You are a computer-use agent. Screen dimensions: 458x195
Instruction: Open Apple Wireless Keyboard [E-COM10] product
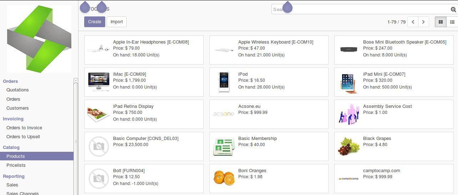click(x=276, y=42)
